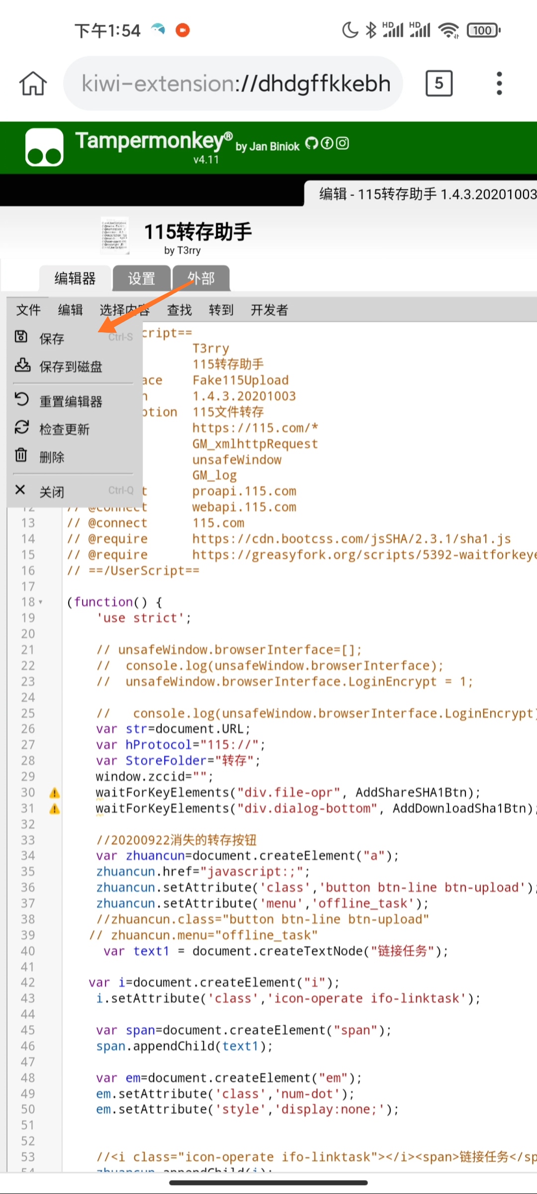The image size is (537, 1194).
Task: Open the 编辑 menu
Action: pyautogui.click(x=71, y=310)
